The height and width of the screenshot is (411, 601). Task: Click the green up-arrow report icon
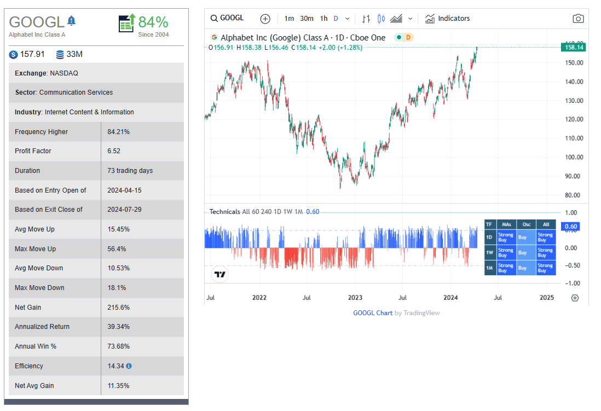pos(127,23)
